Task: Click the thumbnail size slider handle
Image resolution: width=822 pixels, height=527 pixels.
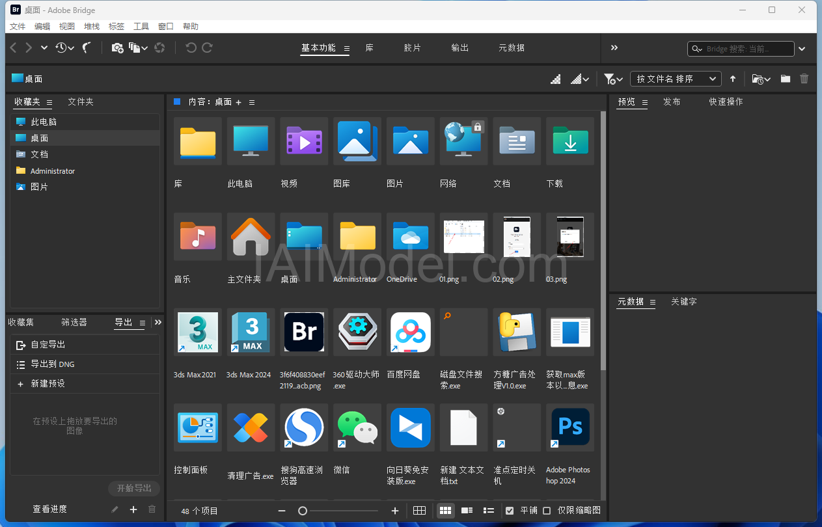Action: tap(303, 511)
